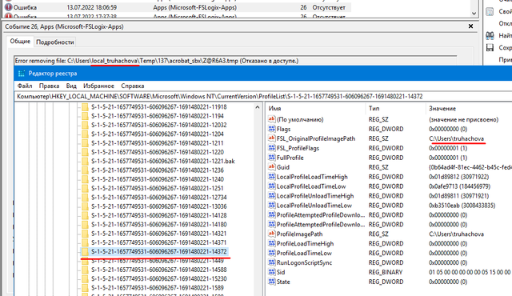Select key S-1-5-21-...-1251 in tree

[x=158, y=188]
